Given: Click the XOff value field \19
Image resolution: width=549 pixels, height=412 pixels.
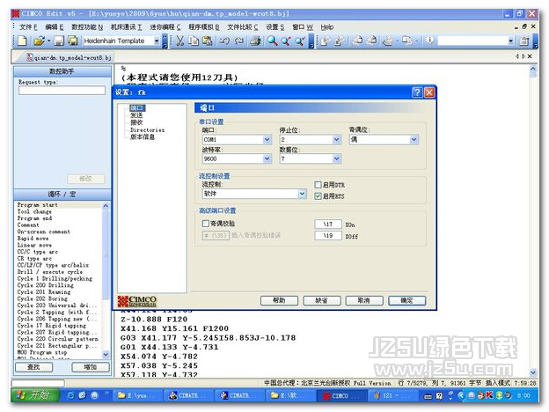Looking at the screenshot, I should pos(328,235).
